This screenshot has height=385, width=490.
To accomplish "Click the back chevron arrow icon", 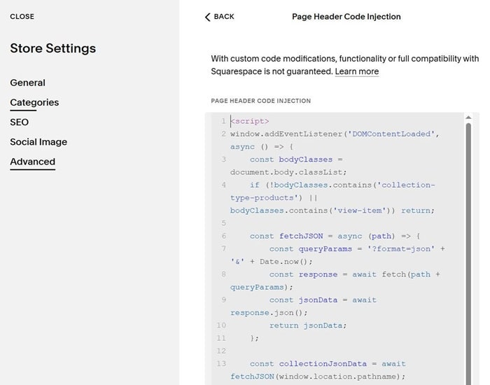I will (x=207, y=17).
